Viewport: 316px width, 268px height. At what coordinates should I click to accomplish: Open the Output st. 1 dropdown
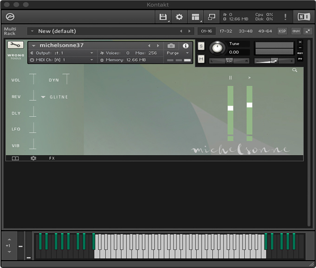click(x=92, y=53)
